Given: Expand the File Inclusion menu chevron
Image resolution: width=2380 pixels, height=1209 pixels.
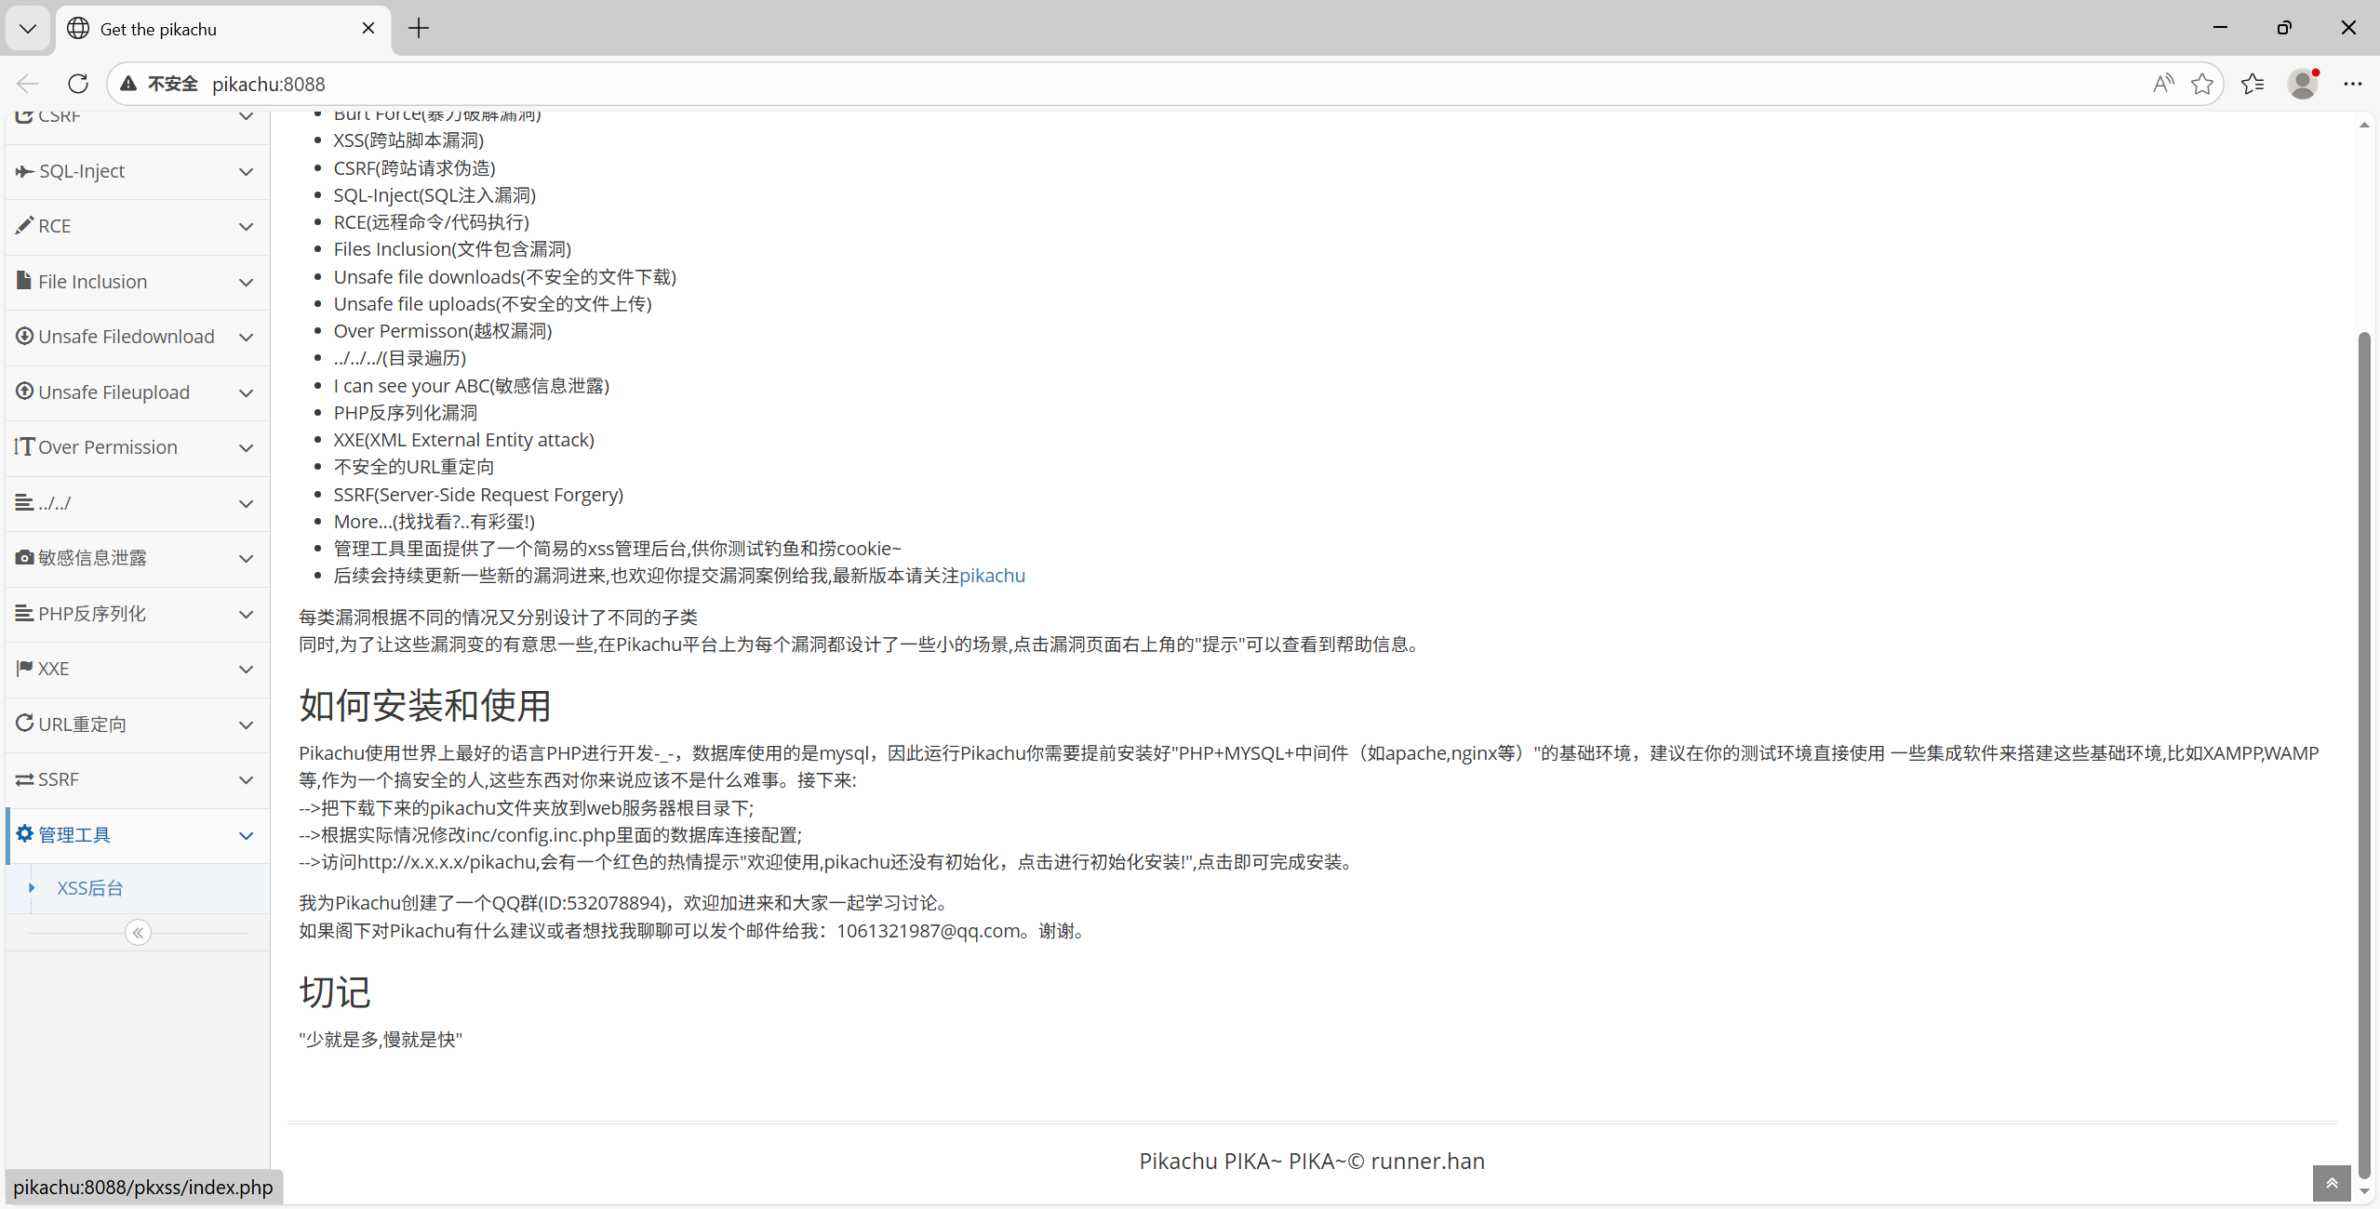Looking at the screenshot, I should coord(246,282).
